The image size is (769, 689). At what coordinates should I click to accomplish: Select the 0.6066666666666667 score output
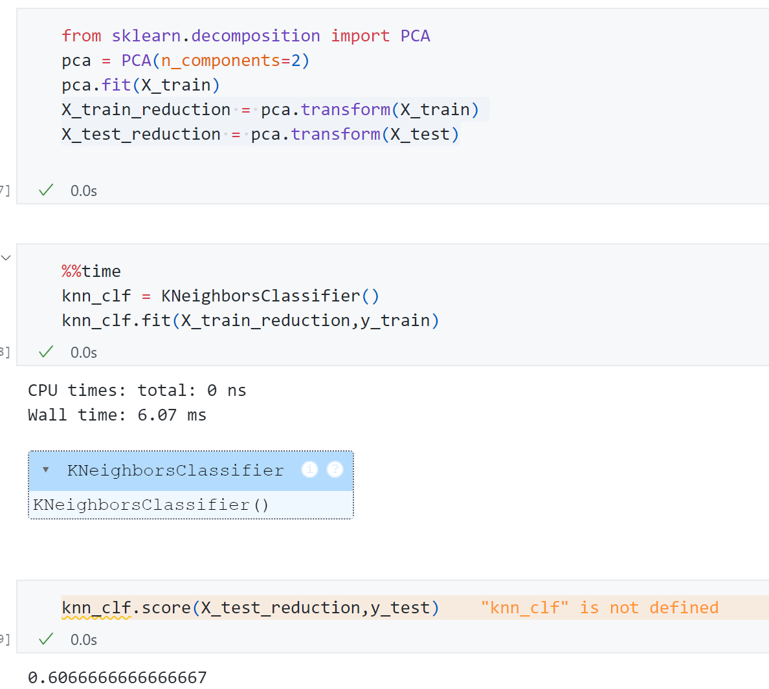click(x=117, y=677)
